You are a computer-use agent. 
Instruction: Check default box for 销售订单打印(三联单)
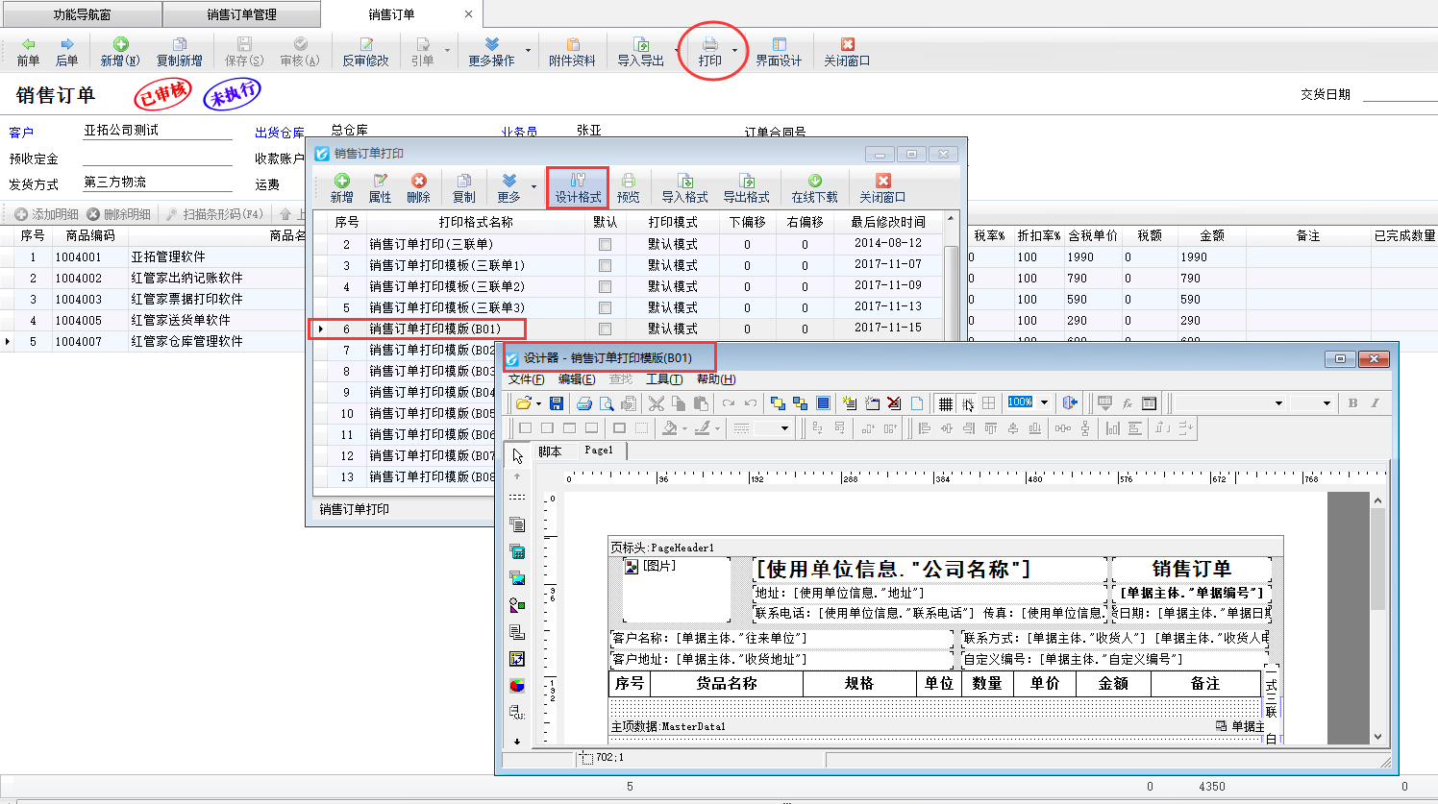(x=605, y=245)
